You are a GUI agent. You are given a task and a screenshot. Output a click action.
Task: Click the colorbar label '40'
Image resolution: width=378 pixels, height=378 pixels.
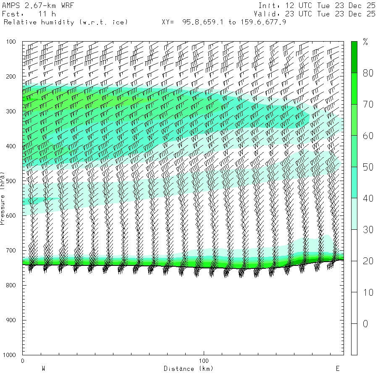[368, 198]
